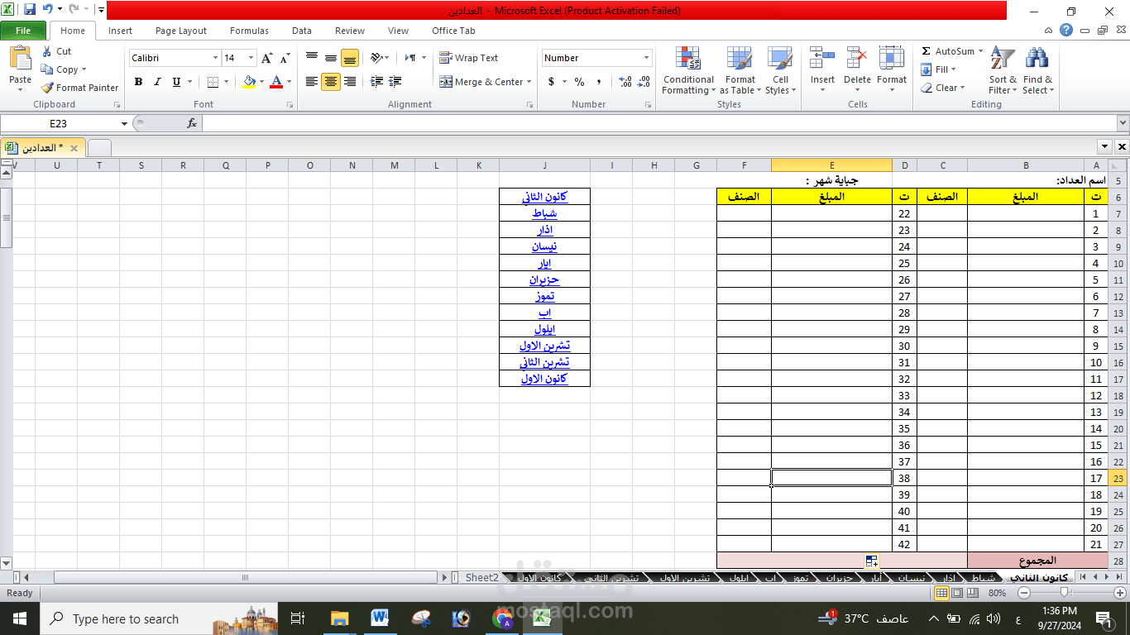Switch to the Insert ribbon tab

click(120, 31)
